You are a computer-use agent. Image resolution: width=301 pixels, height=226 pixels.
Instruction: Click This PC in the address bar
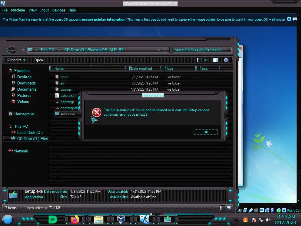coord(47,50)
